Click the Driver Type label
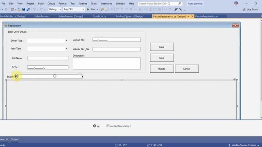The height and width of the screenshot is (147, 262). (17, 41)
